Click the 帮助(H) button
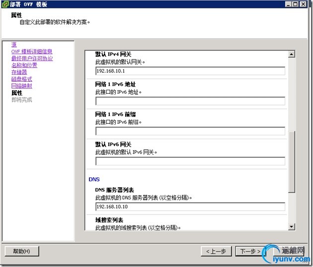313x267 pixels. [x=21, y=251]
